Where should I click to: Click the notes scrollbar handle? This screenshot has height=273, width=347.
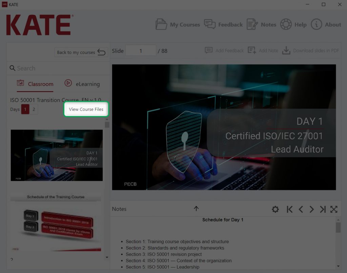click(x=338, y=228)
